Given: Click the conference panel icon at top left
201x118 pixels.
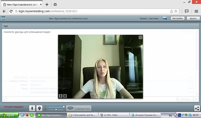Looking at the screenshot, I should tap(3, 18).
